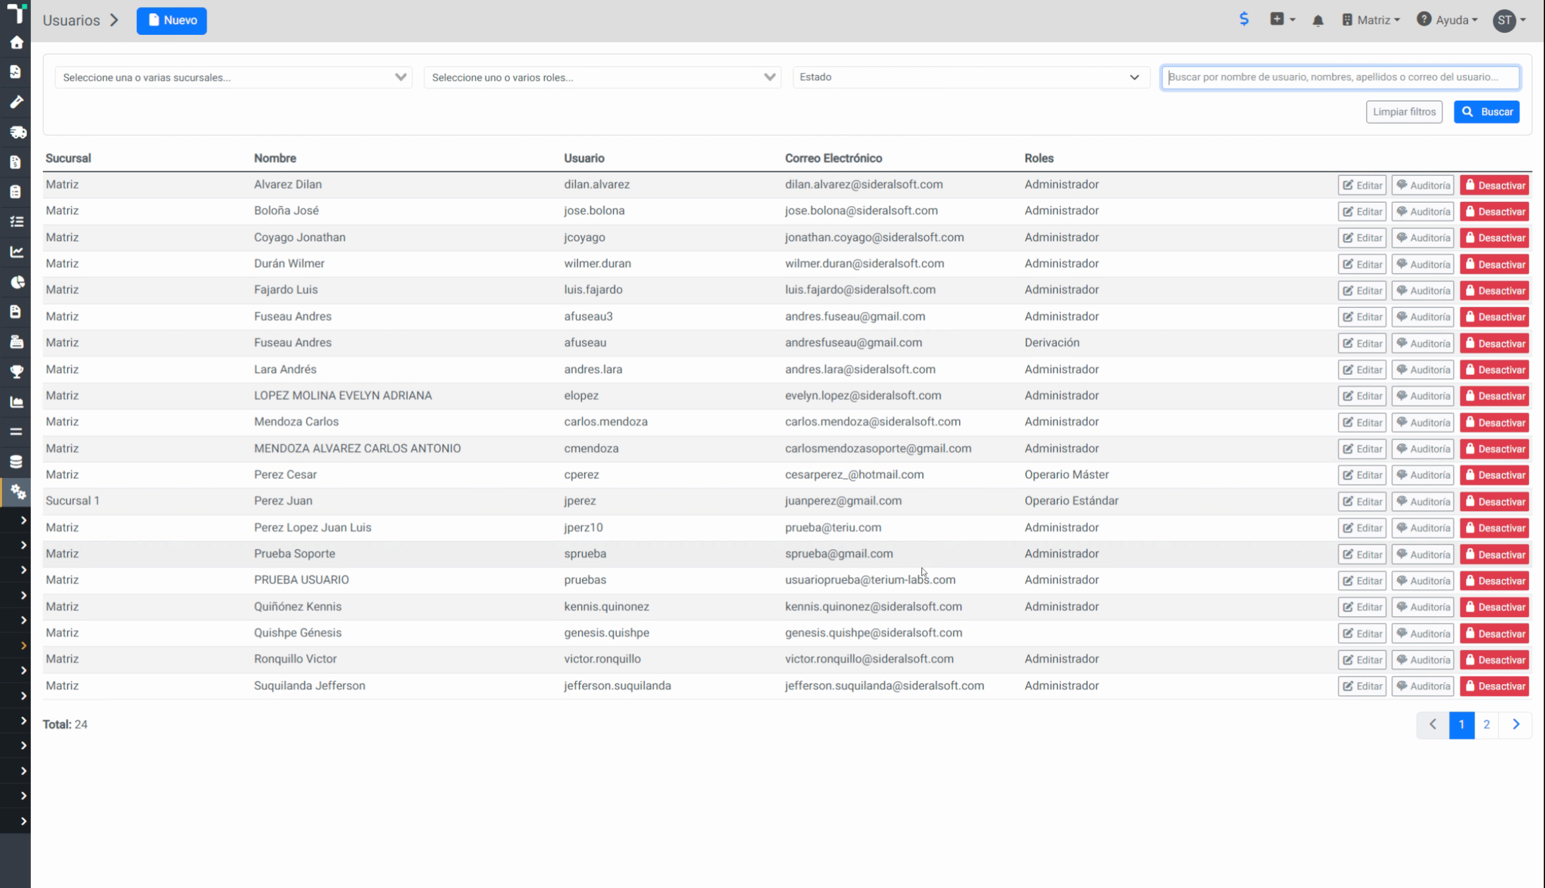Viewport: 1545px width, 888px height.
Task: Open the delivery truck sidebar icon
Action: pyautogui.click(x=16, y=132)
